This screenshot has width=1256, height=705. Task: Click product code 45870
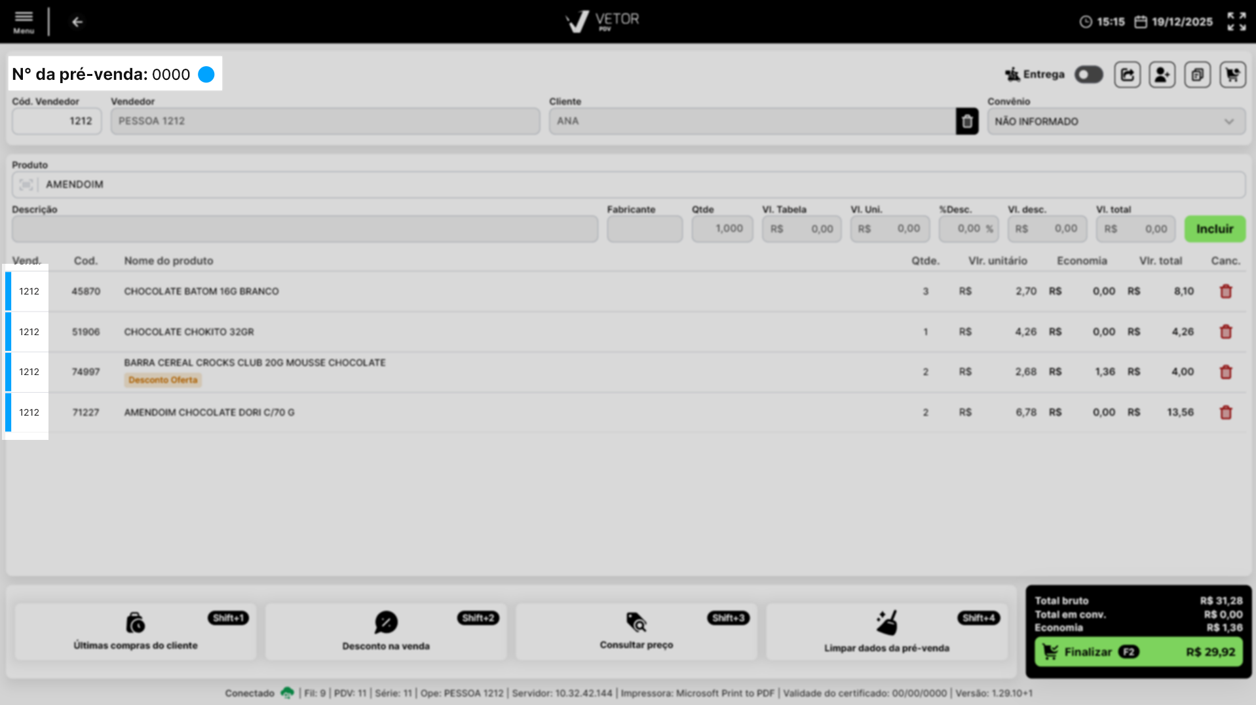pyautogui.click(x=86, y=291)
